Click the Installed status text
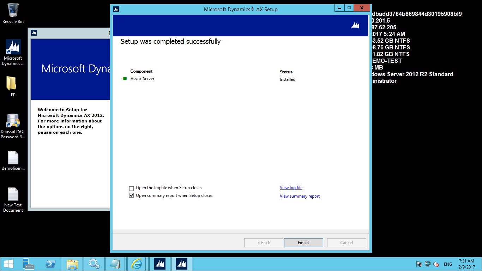This screenshot has width=482, height=271. click(288, 79)
